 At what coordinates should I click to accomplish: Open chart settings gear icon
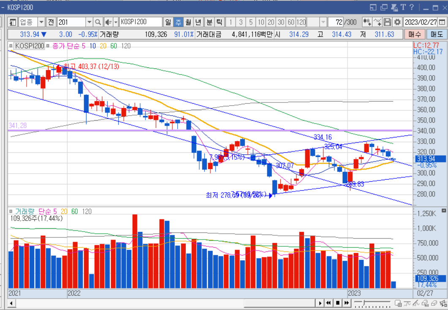pyautogui.click(x=397, y=22)
